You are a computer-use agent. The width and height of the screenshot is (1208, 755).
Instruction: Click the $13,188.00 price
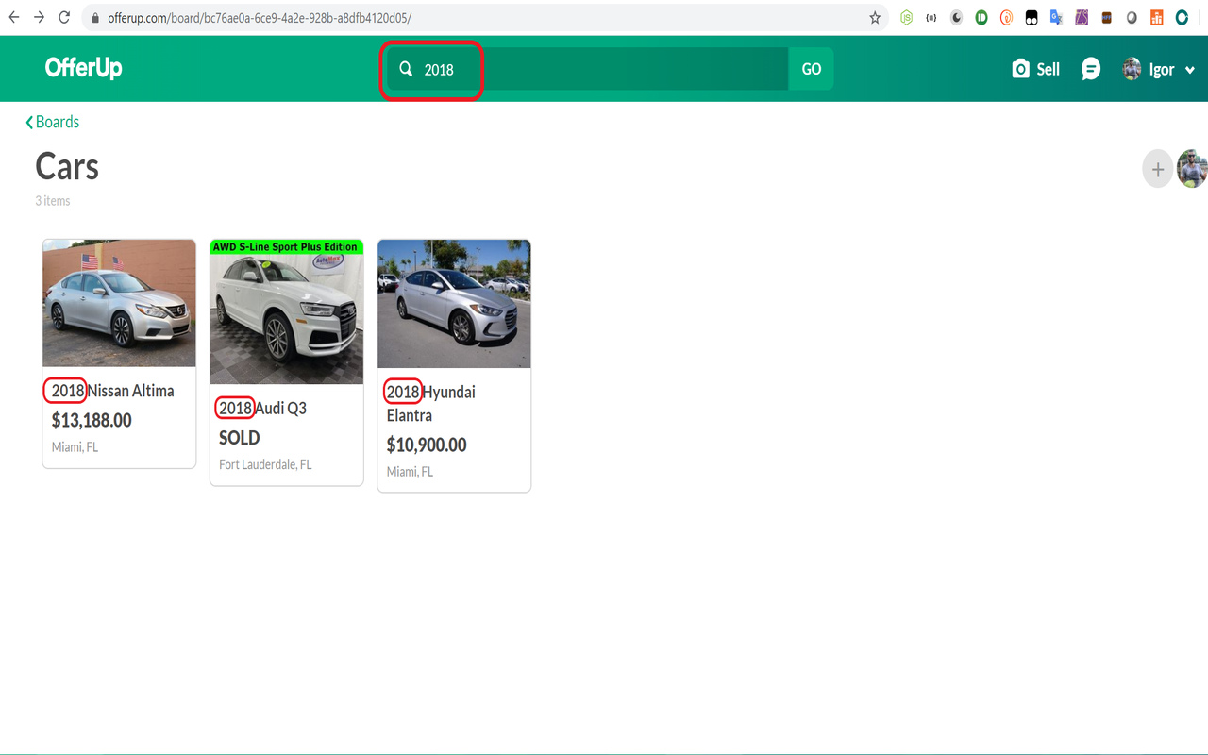(92, 420)
